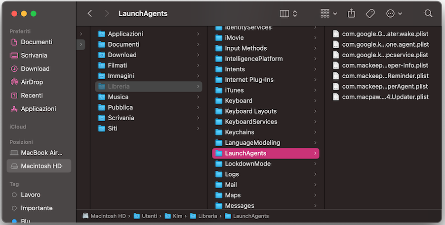Select com.mackeep...Reminder.plist file
This screenshot has width=445, height=225.
(381, 75)
